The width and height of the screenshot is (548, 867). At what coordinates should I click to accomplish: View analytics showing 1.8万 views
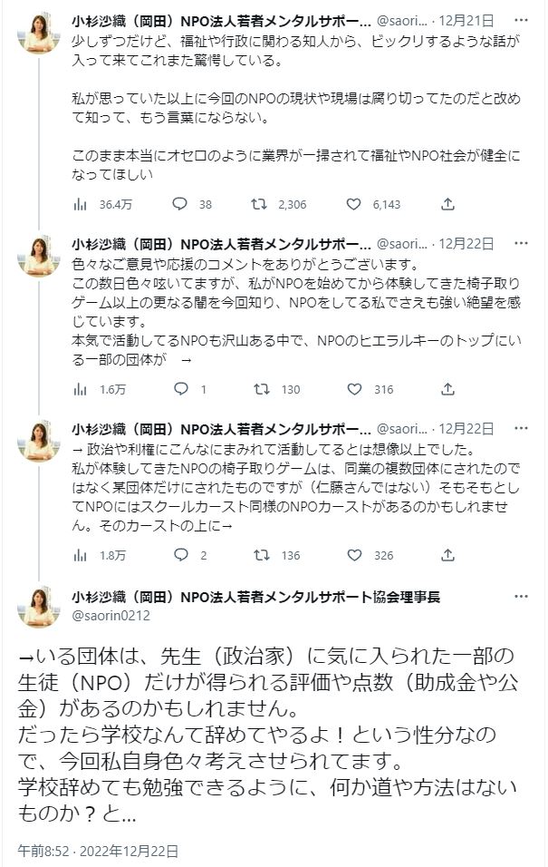[81, 555]
